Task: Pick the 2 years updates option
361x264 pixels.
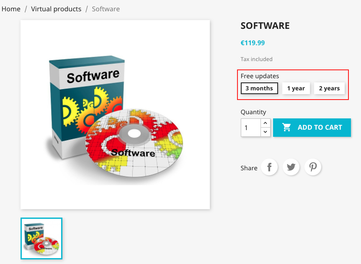Action: [x=330, y=88]
